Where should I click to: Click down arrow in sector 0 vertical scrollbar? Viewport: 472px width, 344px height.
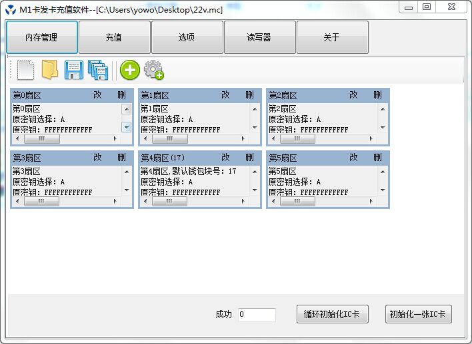(126, 127)
